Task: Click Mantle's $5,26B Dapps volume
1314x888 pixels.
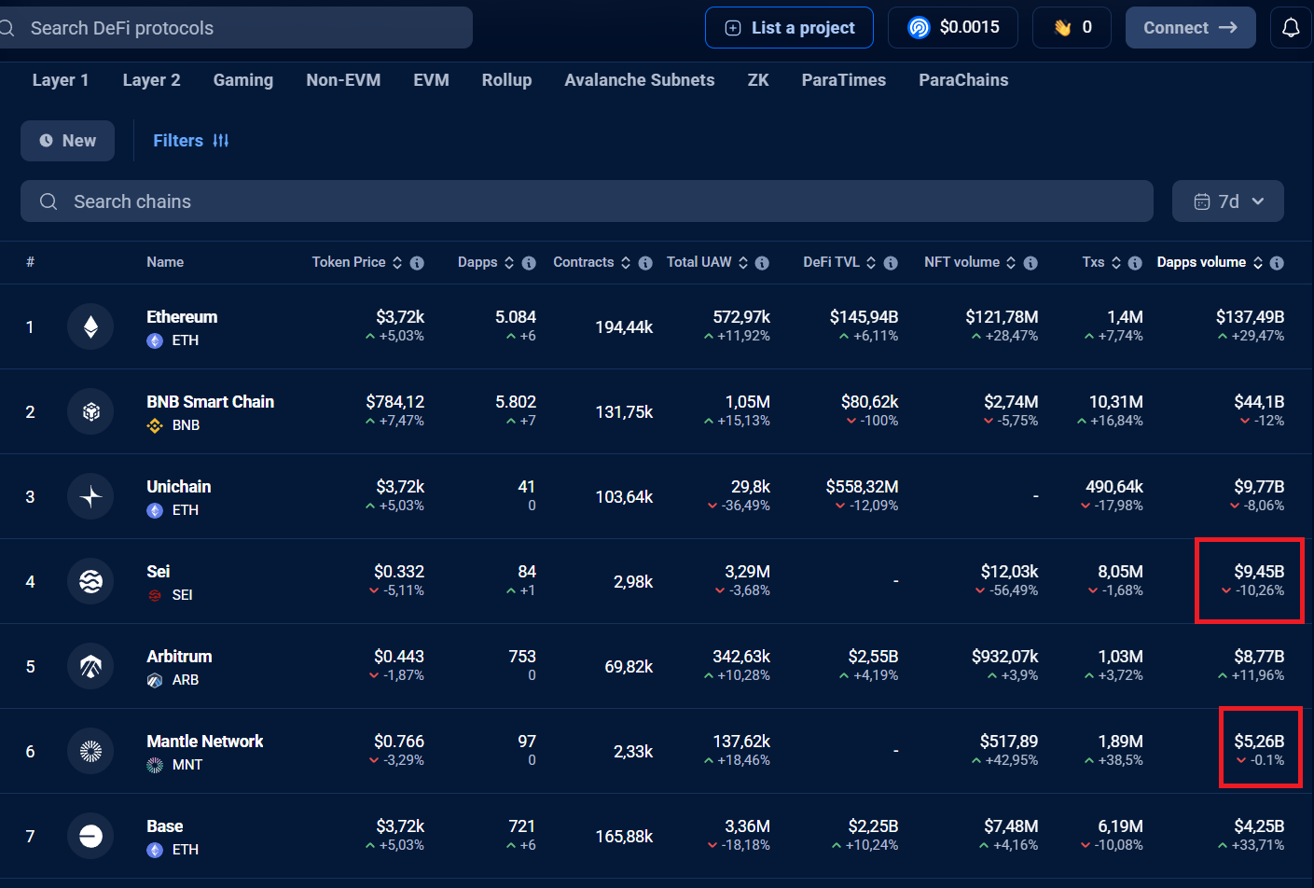Action: (x=1259, y=742)
